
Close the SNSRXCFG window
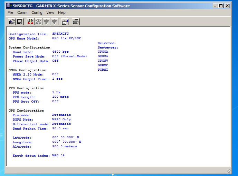tap(227, 6)
